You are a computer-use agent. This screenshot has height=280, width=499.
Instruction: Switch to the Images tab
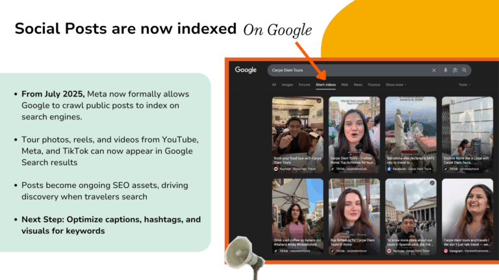[x=287, y=84]
